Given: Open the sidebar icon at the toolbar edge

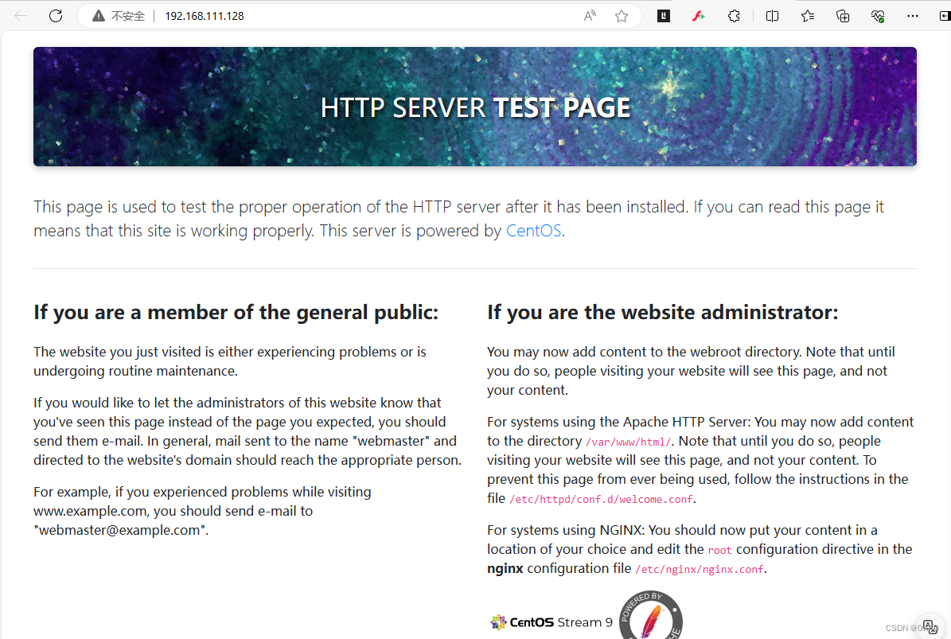Looking at the screenshot, I should click(945, 17).
